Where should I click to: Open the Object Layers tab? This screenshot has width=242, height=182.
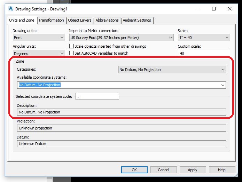80,21
